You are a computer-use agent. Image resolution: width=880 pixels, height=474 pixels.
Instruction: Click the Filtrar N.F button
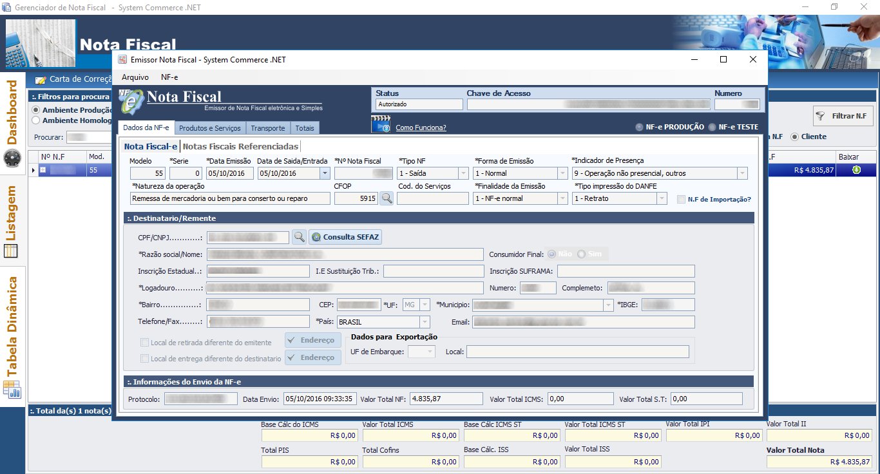(843, 117)
